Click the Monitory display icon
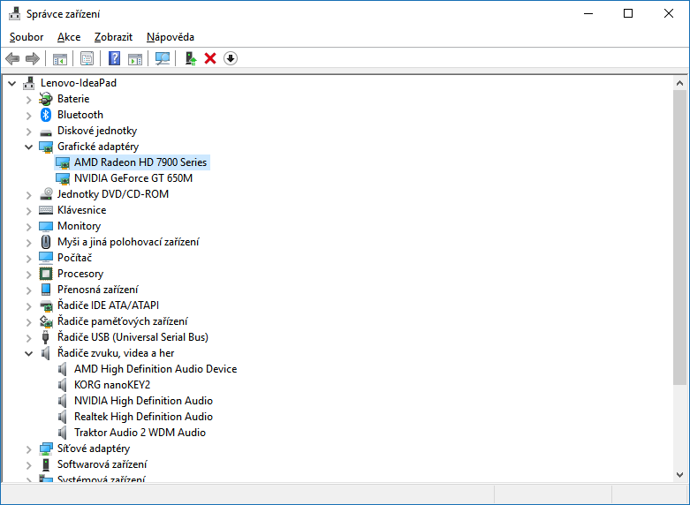The width and height of the screenshot is (690, 505). 46,226
